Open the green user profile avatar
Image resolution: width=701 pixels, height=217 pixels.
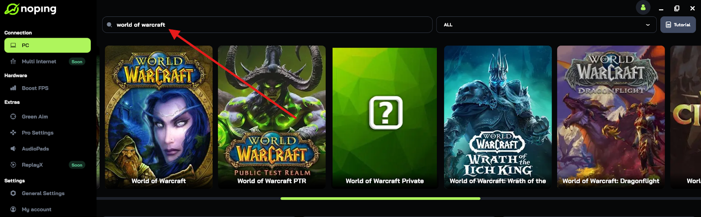click(x=643, y=7)
